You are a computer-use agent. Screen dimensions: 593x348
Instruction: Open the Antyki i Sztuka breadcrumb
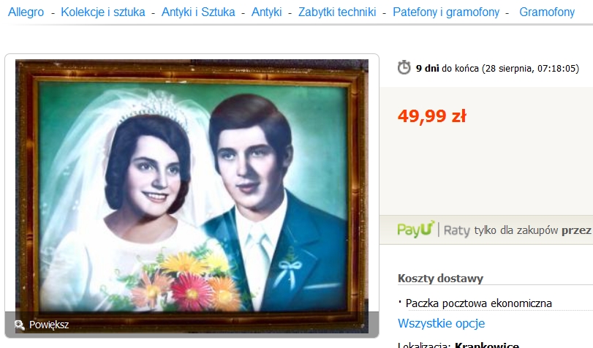click(x=198, y=12)
